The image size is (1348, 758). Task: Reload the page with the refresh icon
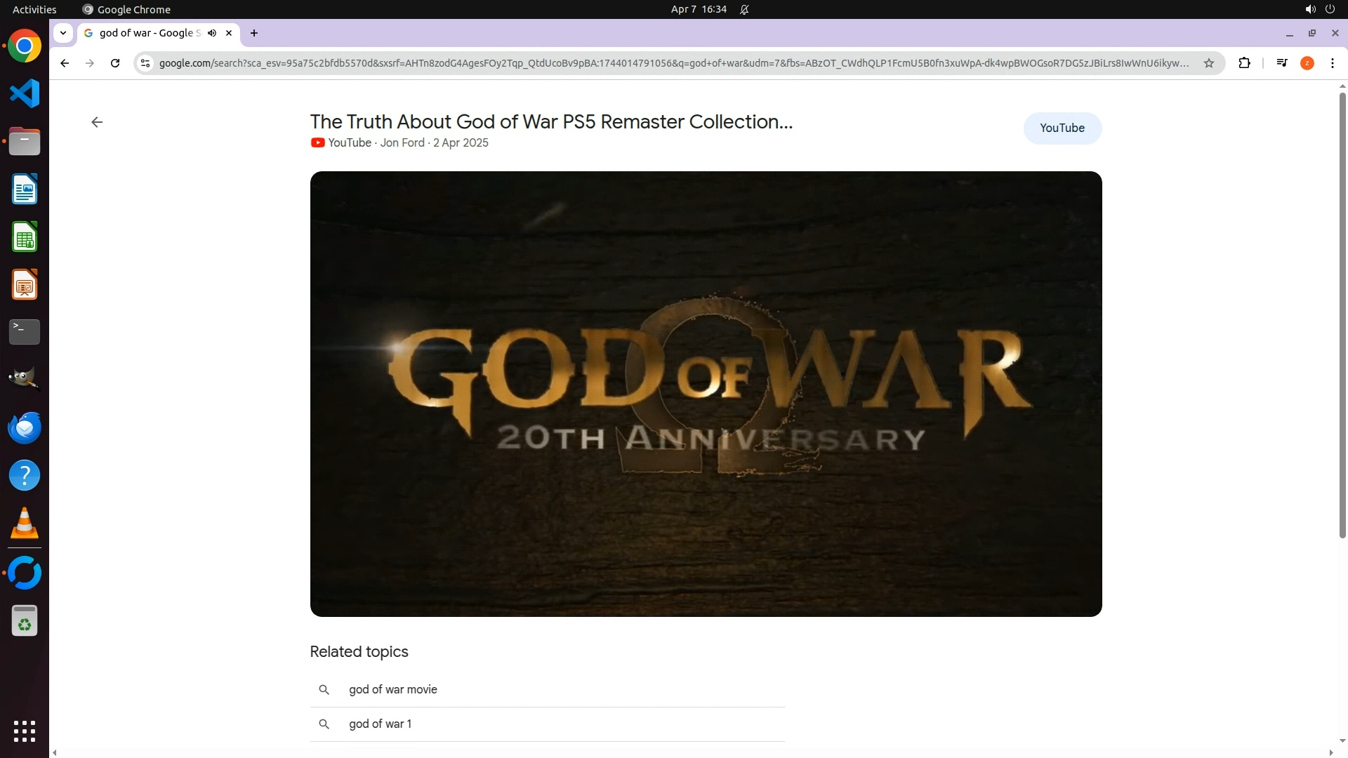(115, 63)
